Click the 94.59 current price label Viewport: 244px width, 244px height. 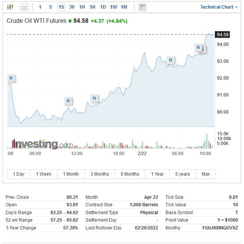(x=223, y=35)
